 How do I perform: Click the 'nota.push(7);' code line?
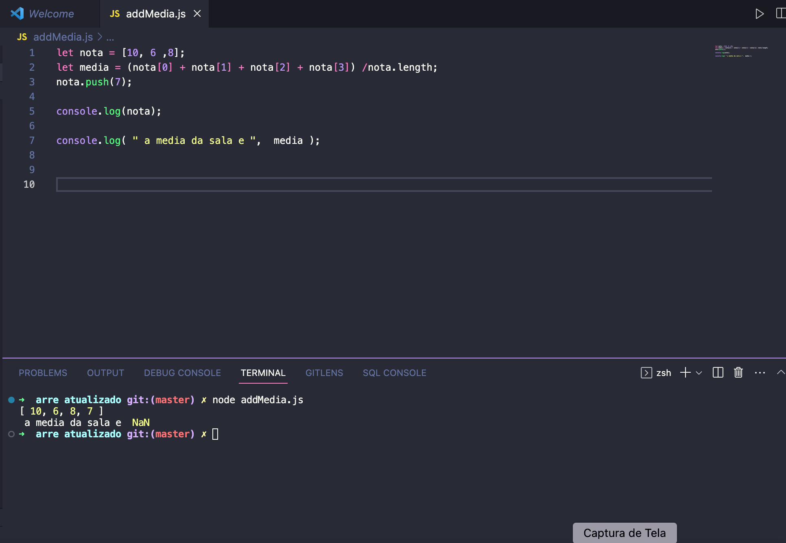(94, 82)
